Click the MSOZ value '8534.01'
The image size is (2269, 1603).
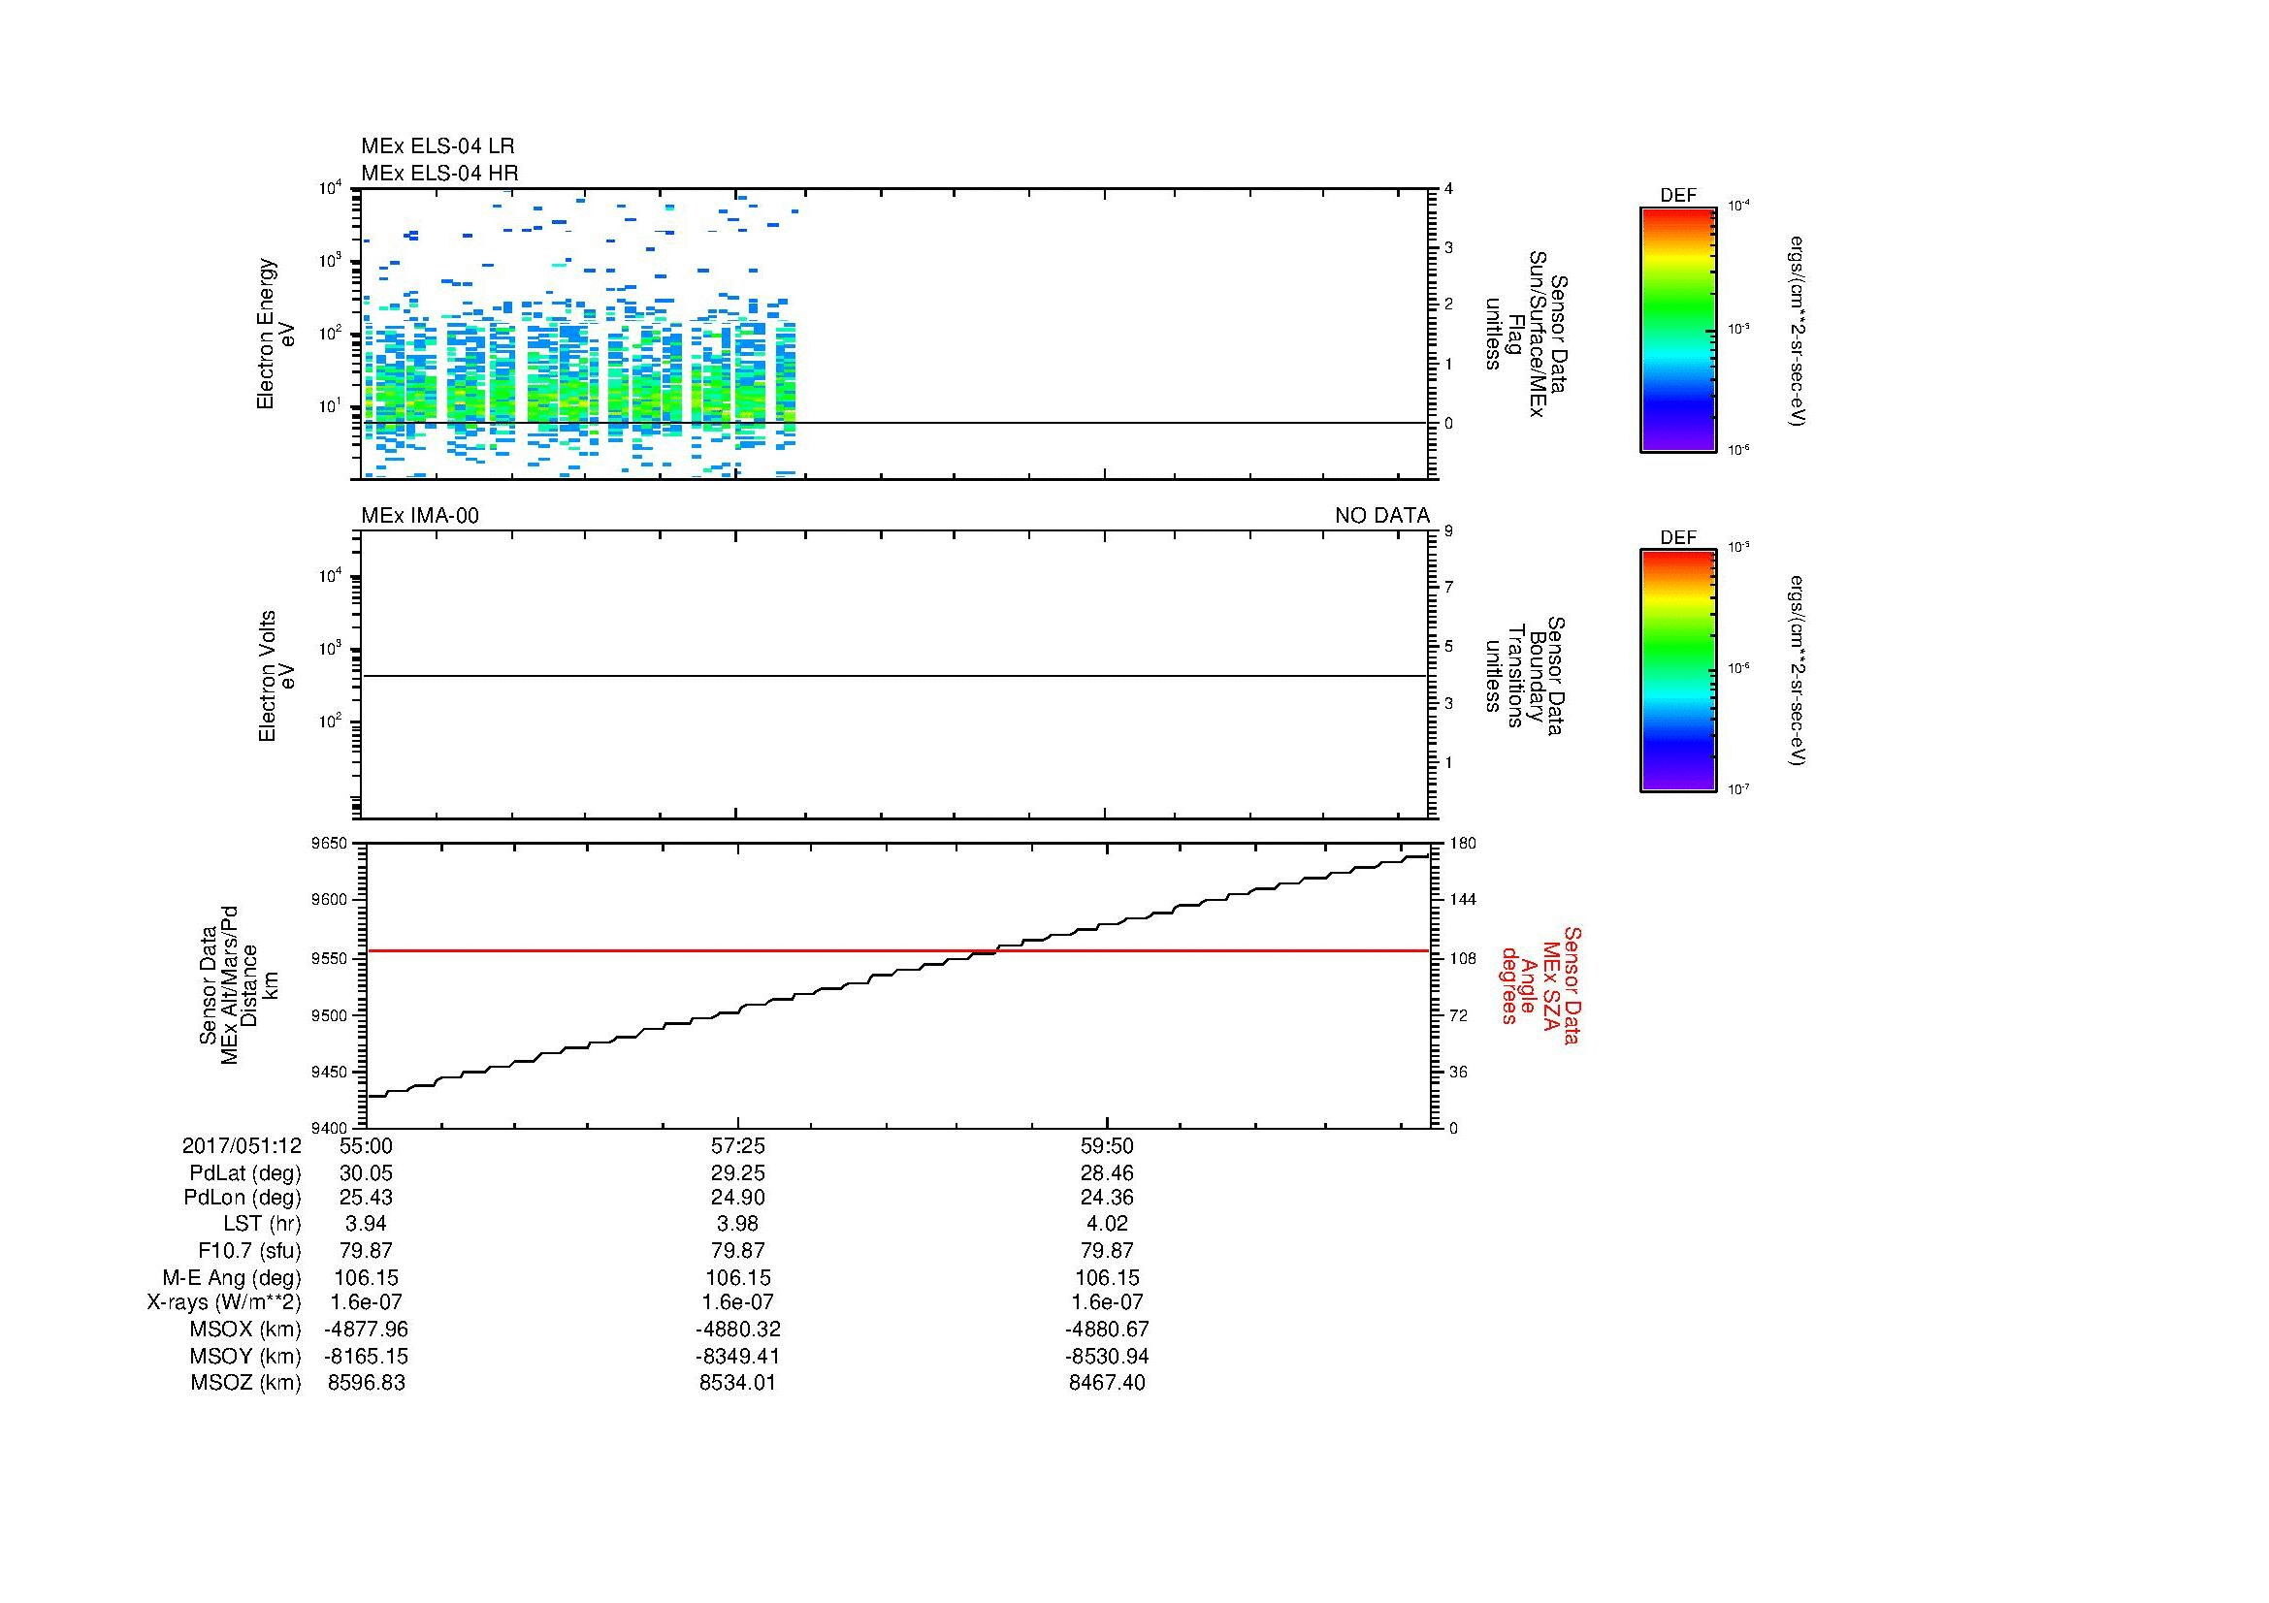pos(737,1383)
